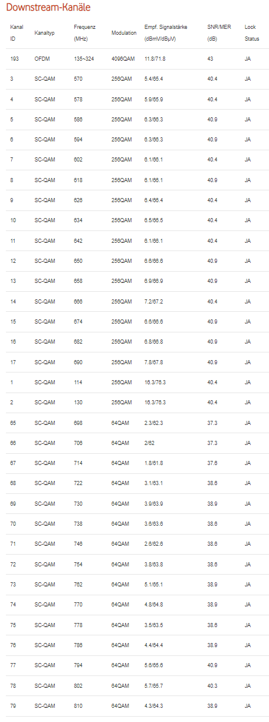
Task: Click the channel ID 65 cell
Action: tap(13, 423)
